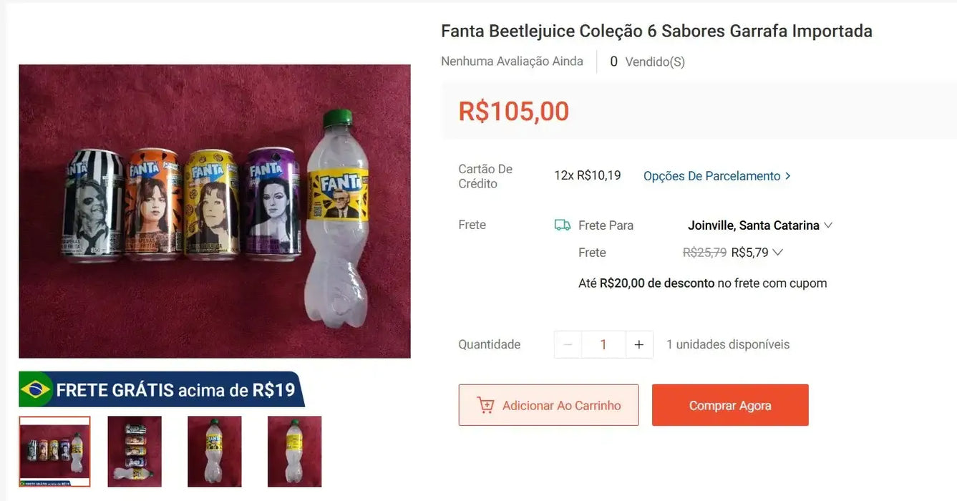Screen dimensions: 957x501
Task: Focus the quantity input field
Action: pyautogui.click(x=603, y=344)
